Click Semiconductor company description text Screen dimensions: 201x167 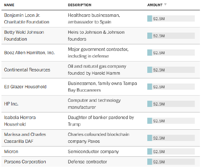(93, 152)
